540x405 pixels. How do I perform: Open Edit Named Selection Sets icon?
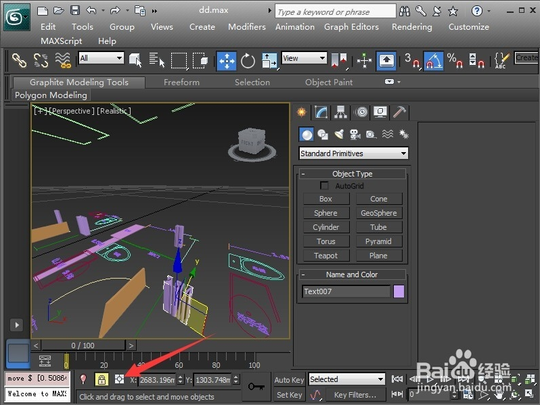501,61
